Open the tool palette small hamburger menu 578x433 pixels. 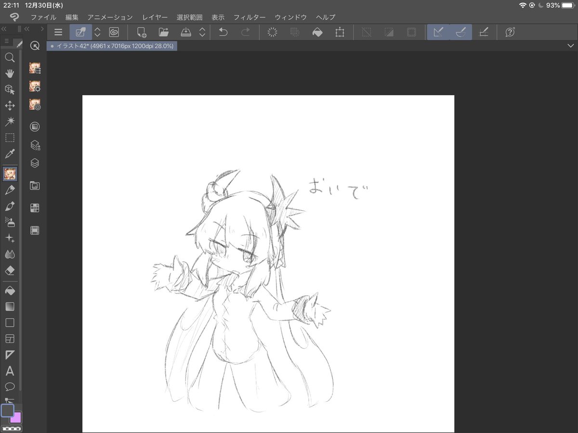(x=7, y=41)
